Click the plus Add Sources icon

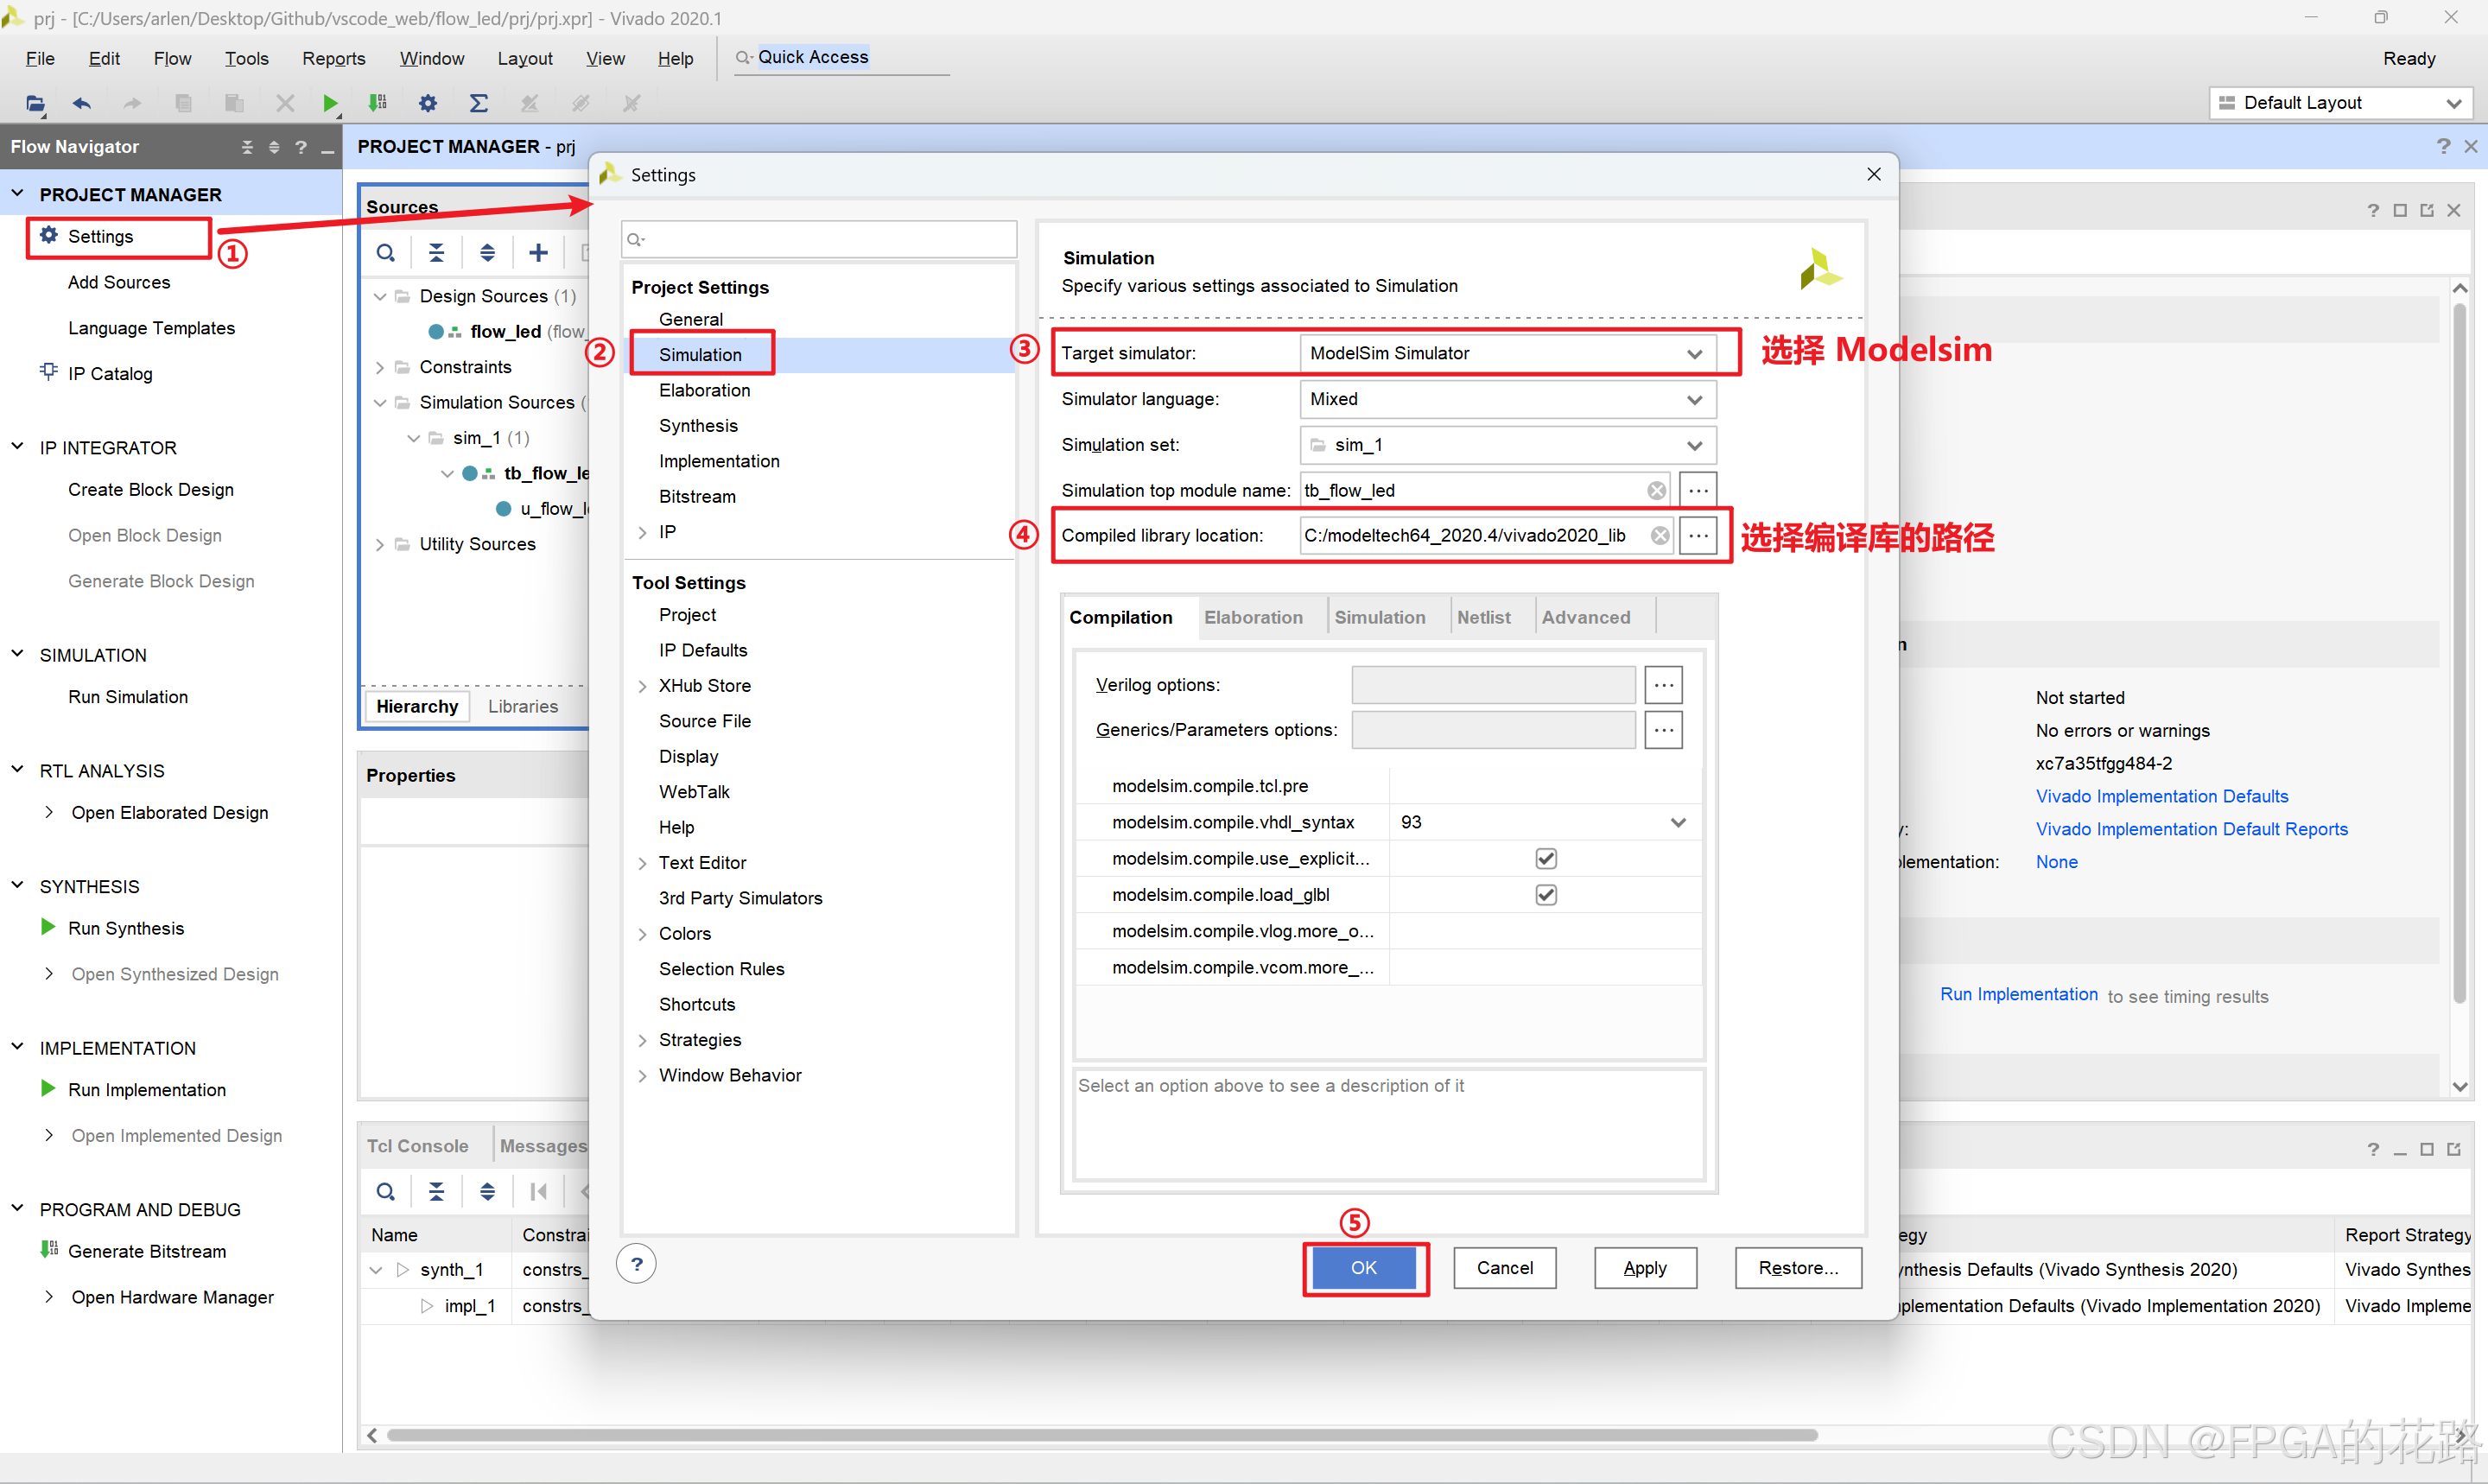[538, 253]
